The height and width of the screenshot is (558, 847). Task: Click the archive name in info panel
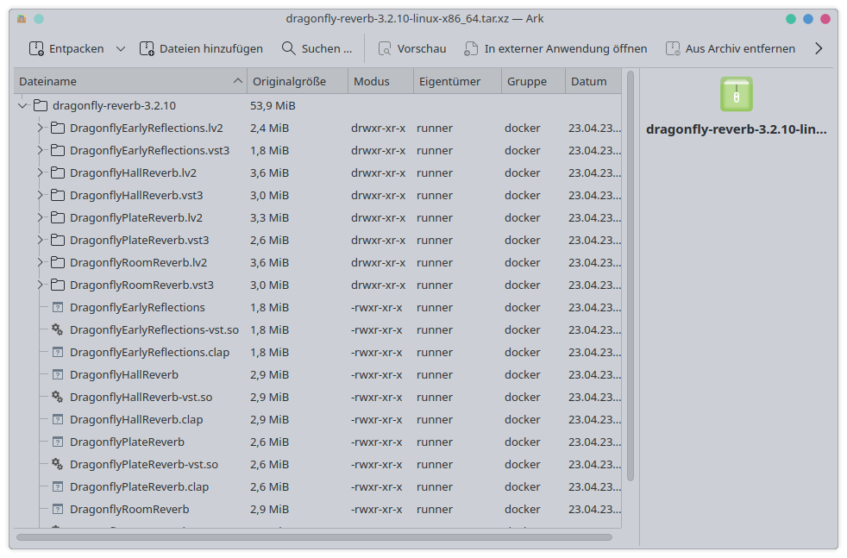737,129
